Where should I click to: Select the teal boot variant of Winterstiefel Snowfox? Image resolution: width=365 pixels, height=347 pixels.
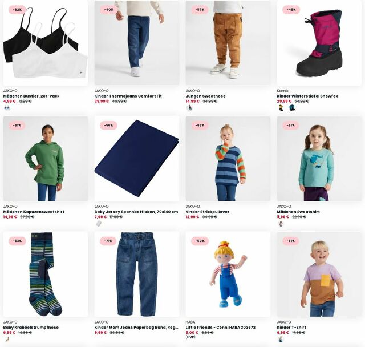(x=291, y=108)
